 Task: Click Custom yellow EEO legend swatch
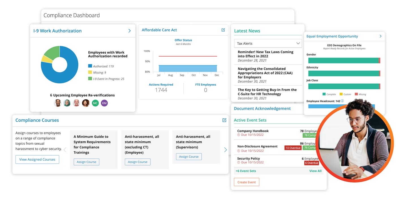click(341, 94)
